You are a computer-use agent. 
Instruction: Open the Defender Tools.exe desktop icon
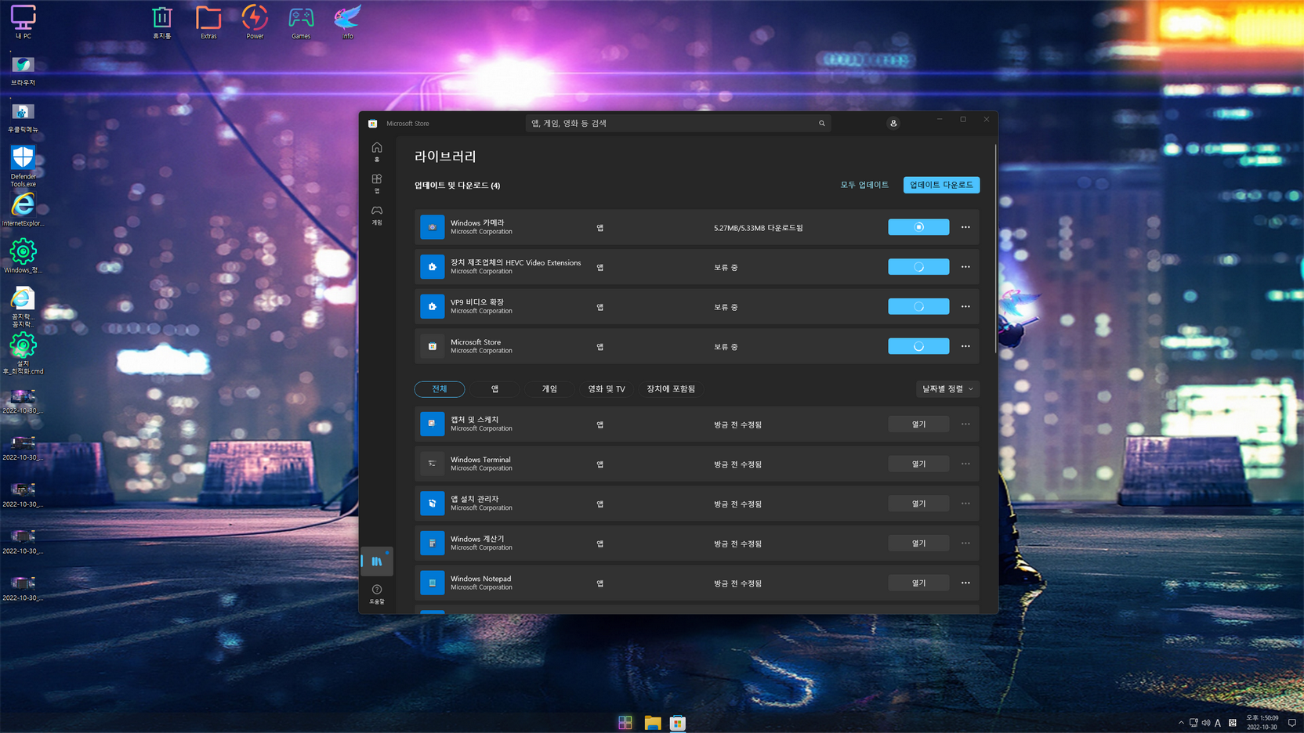tap(23, 166)
